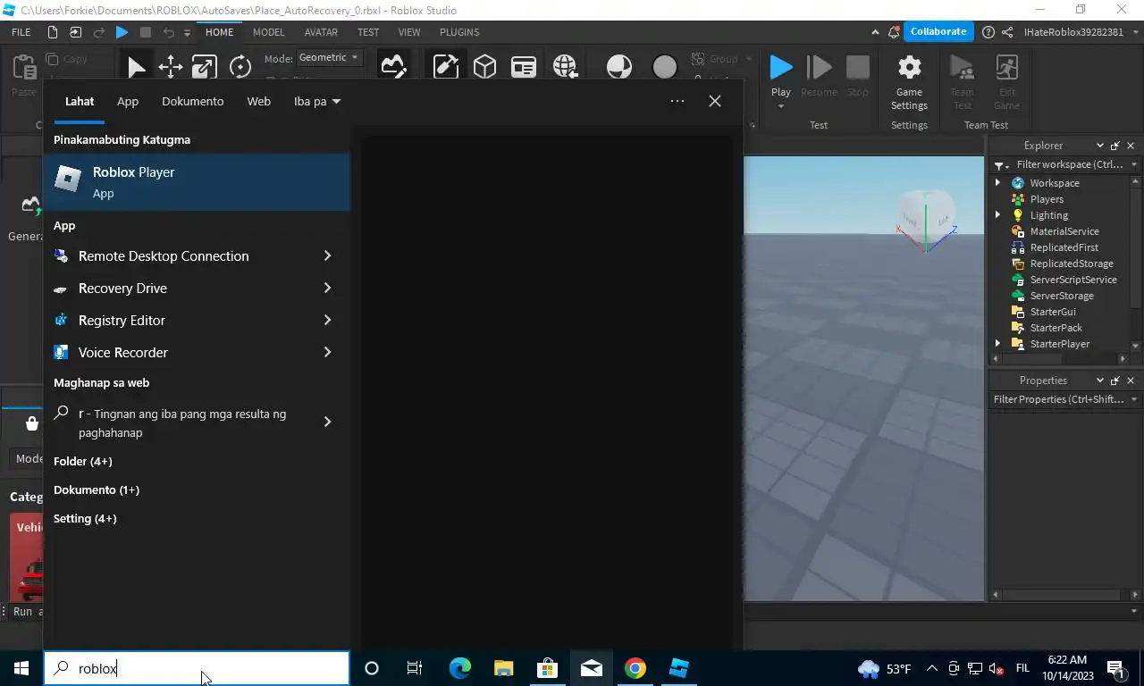
Task: Select the Scale tool in Roblox Studio
Action: [205, 68]
